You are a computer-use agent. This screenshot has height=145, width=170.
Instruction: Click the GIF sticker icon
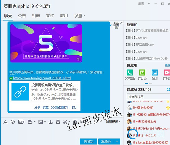[x=21, y=122]
